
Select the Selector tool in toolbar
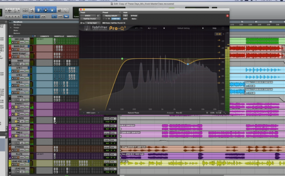point(46,10)
